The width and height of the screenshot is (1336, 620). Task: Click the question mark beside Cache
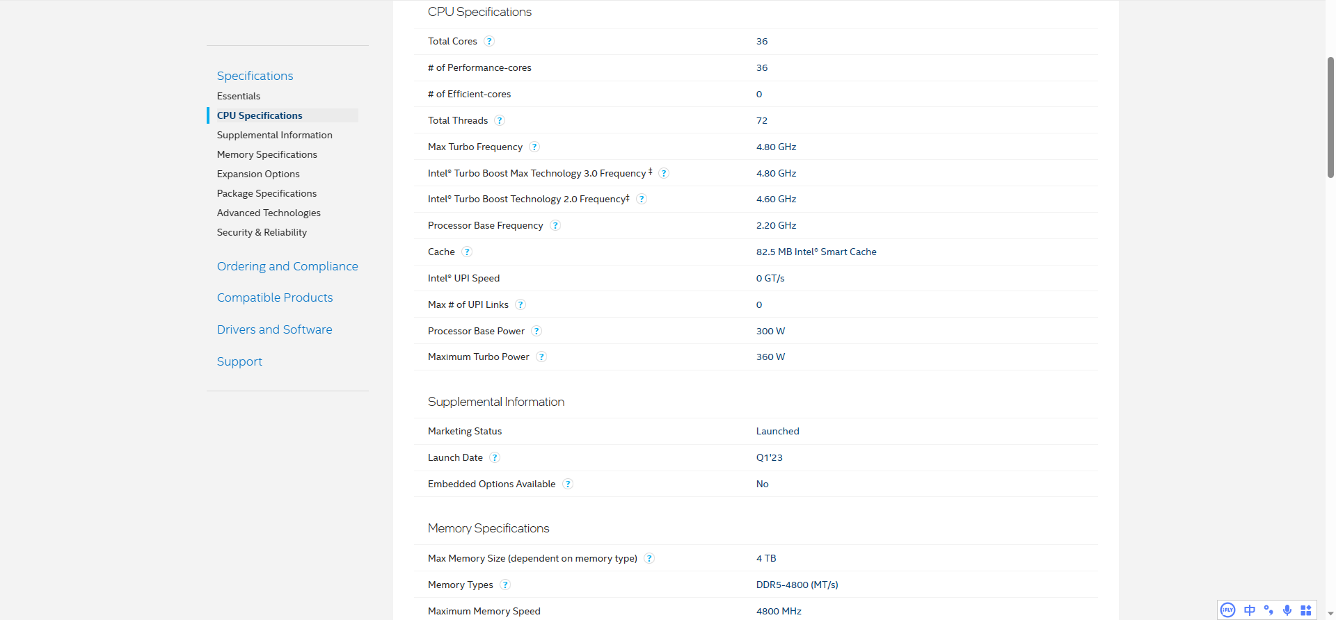pyautogui.click(x=467, y=252)
